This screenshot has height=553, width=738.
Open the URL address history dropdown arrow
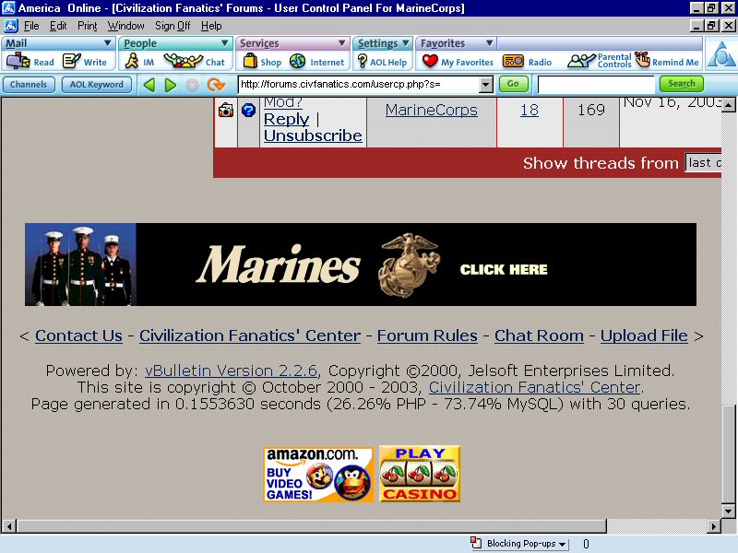pos(486,85)
